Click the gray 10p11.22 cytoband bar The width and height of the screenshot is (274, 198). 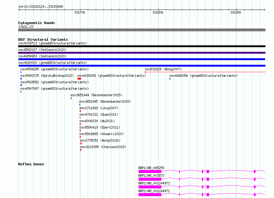[x=142, y=30]
